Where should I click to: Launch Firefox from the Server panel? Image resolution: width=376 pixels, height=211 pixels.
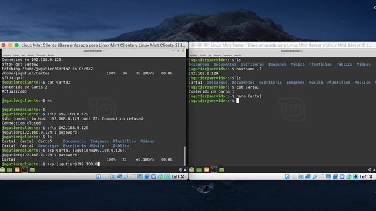(206, 170)
